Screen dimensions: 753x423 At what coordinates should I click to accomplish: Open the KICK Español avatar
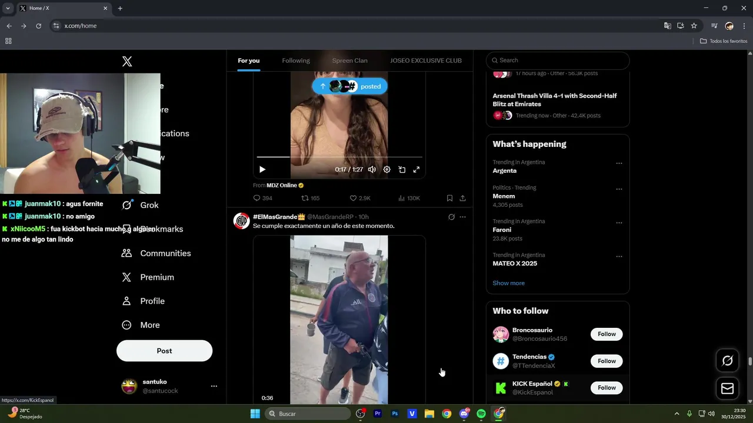pos(501,388)
